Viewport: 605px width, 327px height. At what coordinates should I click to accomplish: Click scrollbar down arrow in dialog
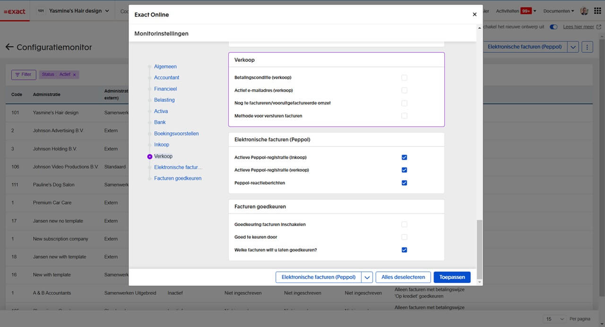[x=480, y=282]
